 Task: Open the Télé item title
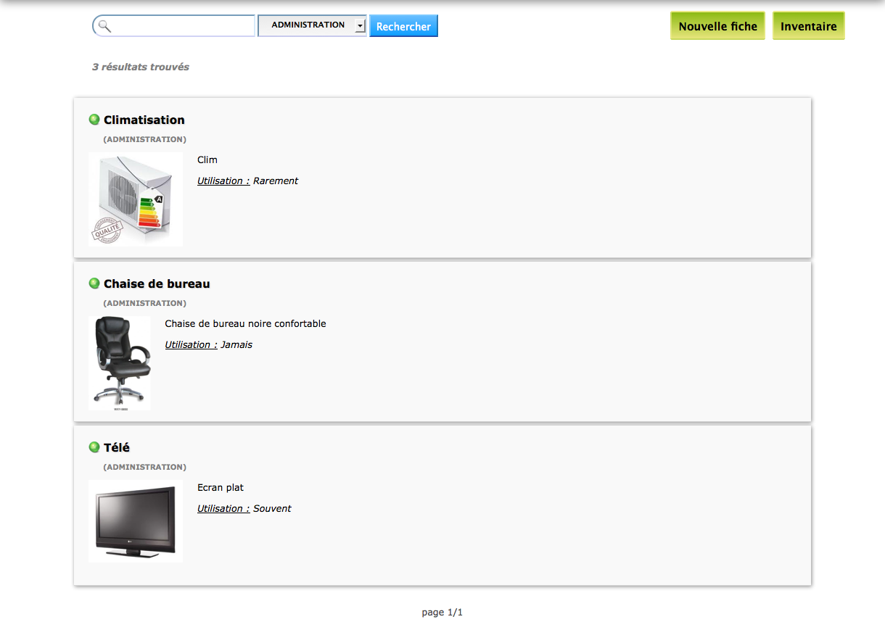[x=117, y=447]
